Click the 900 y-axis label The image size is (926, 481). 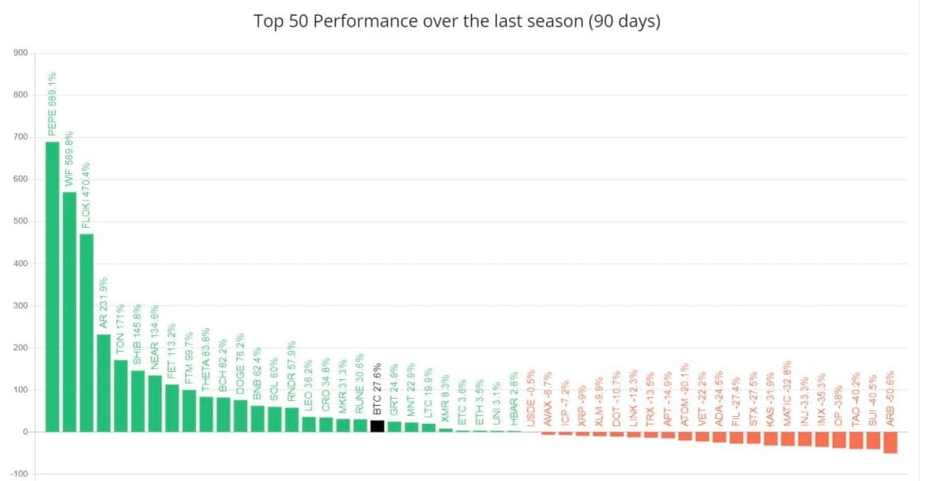point(20,53)
